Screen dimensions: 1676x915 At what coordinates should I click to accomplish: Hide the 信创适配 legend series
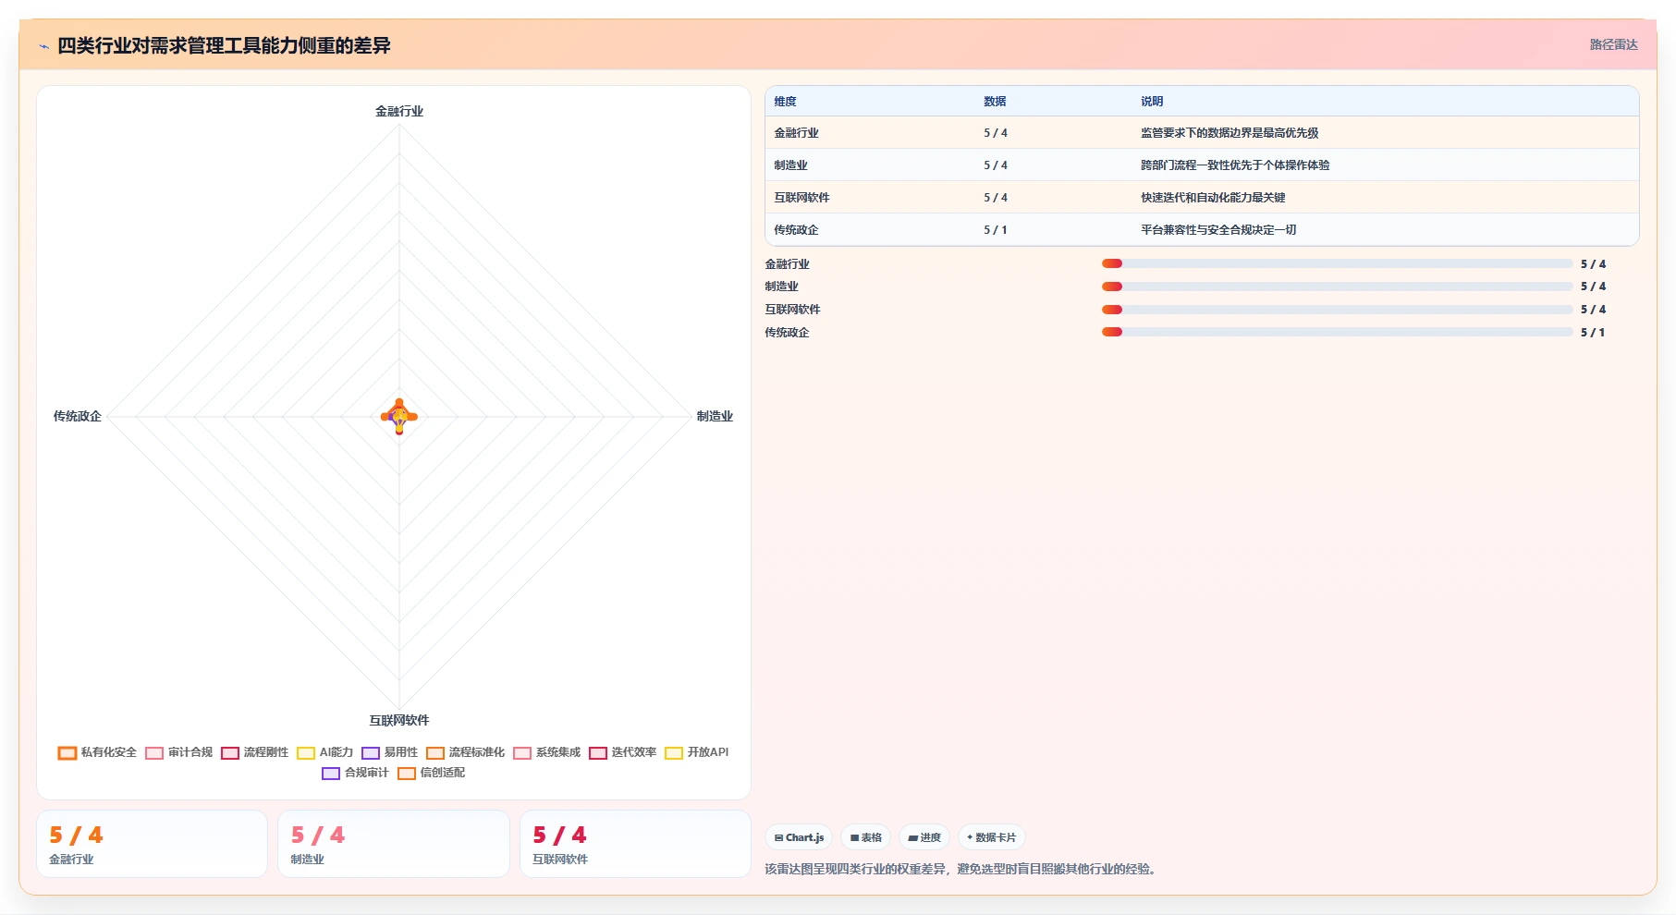[432, 773]
